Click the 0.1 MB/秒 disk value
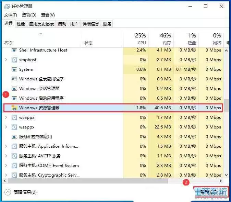The height and width of the screenshot is (202, 231). 186,69
